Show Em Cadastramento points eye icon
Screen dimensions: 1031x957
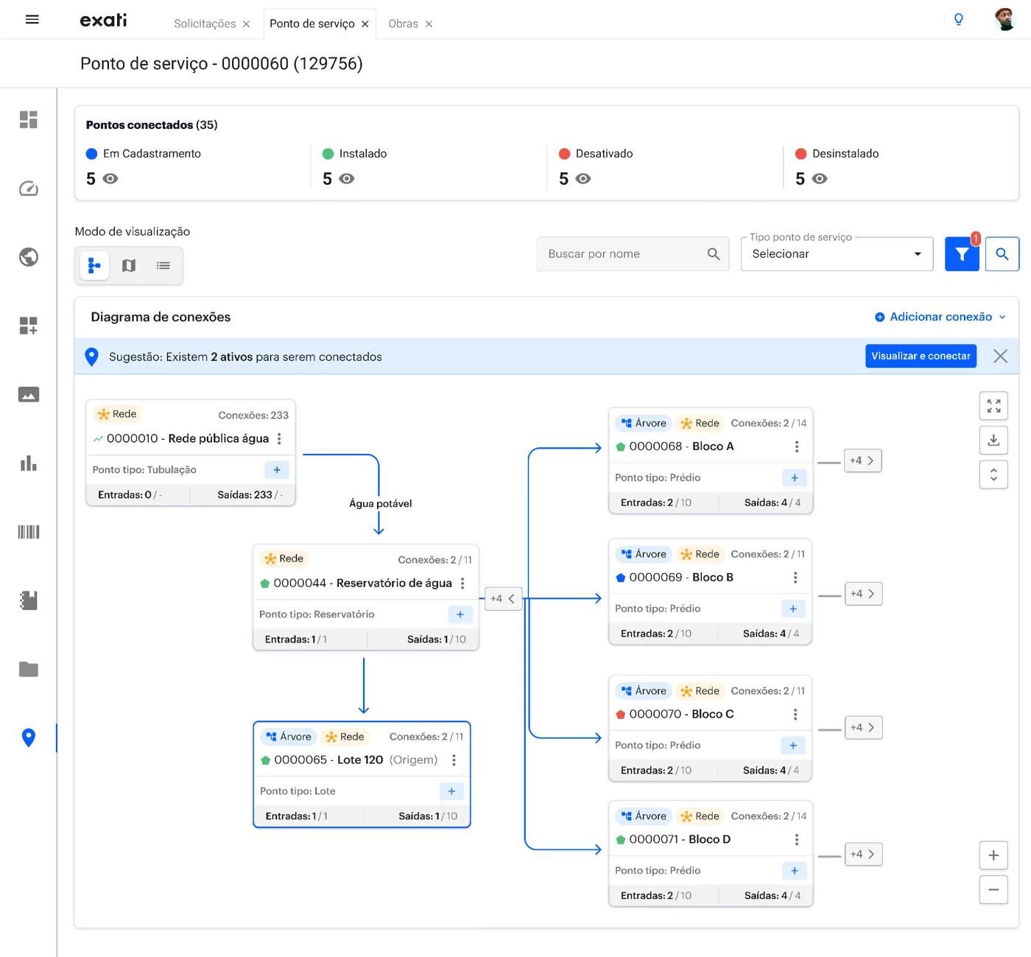(x=110, y=179)
